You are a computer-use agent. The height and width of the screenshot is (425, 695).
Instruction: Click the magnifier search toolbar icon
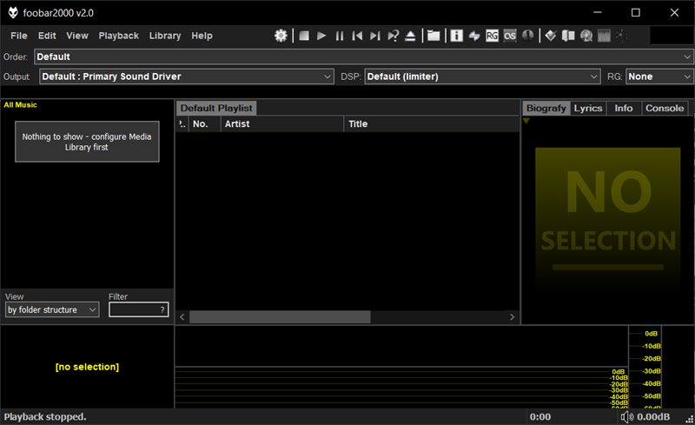(586, 36)
